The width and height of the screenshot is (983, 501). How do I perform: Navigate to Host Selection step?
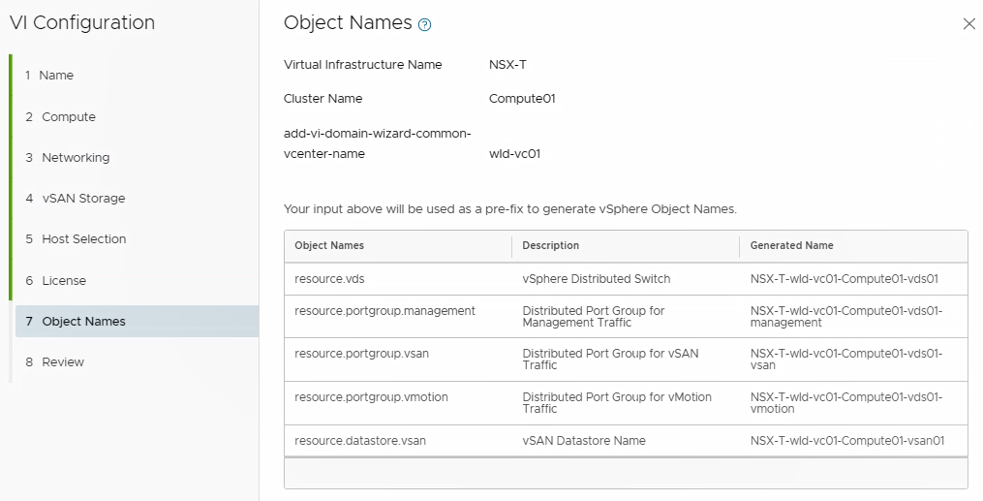point(83,239)
